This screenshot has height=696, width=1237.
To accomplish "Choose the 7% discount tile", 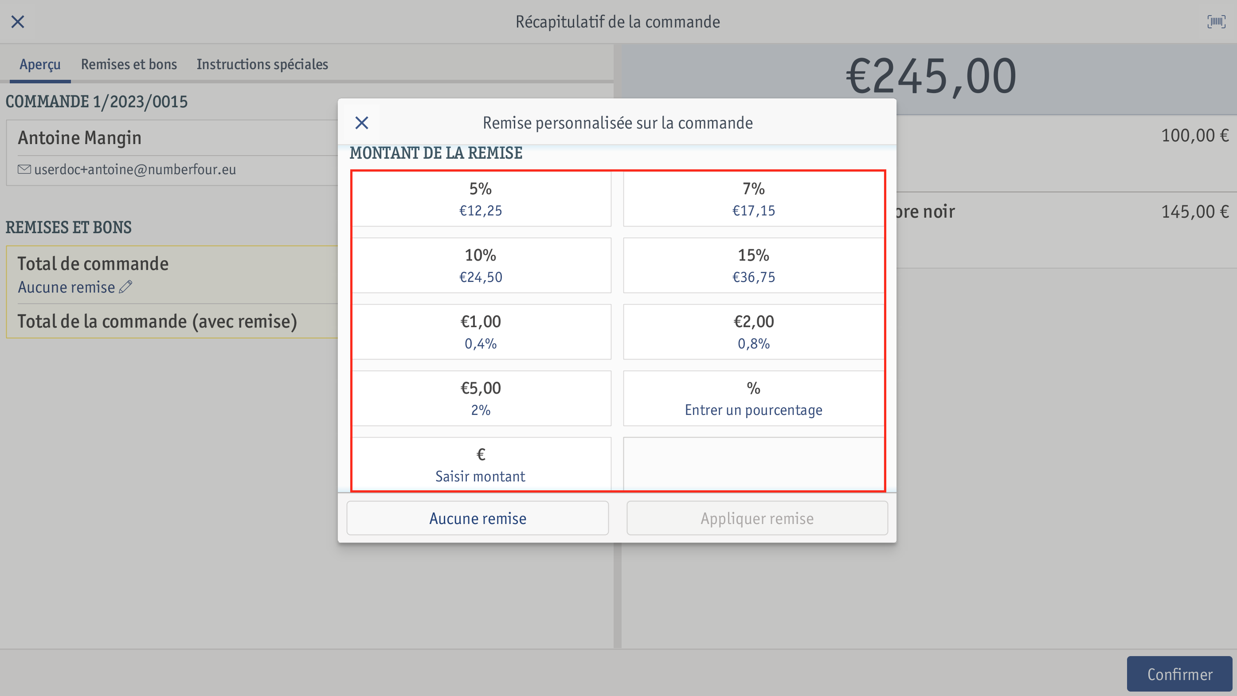I will pos(753,199).
